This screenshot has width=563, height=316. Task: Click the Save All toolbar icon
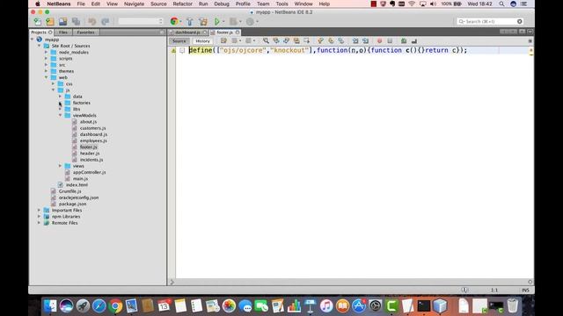point(76,21)
